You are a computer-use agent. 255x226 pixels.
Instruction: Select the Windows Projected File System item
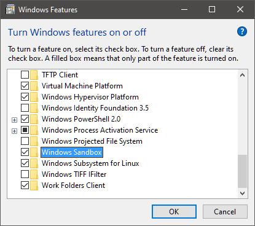pos(92,141)
